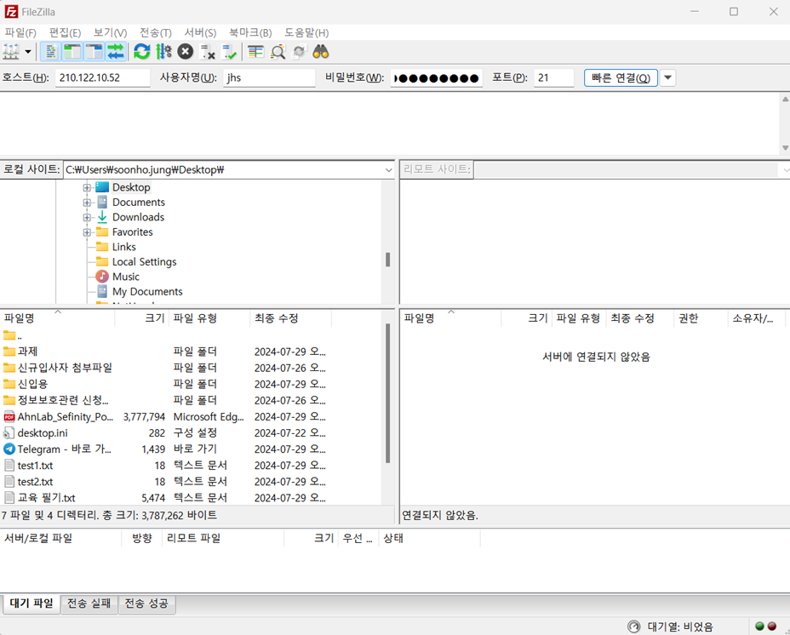Click the cancel current operation icon

pyautogui.click(x=186, y=52)
